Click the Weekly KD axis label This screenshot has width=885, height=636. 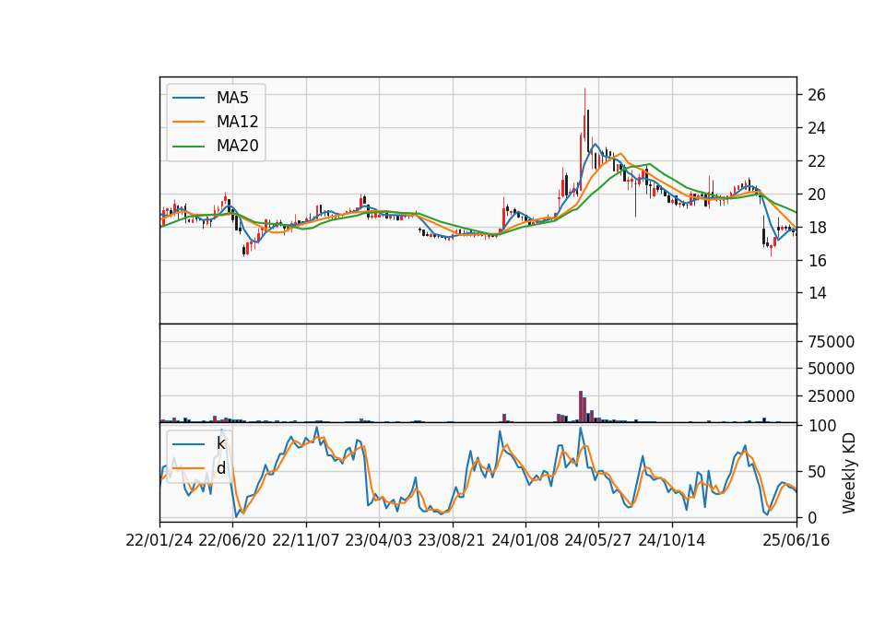pos(849,473)
